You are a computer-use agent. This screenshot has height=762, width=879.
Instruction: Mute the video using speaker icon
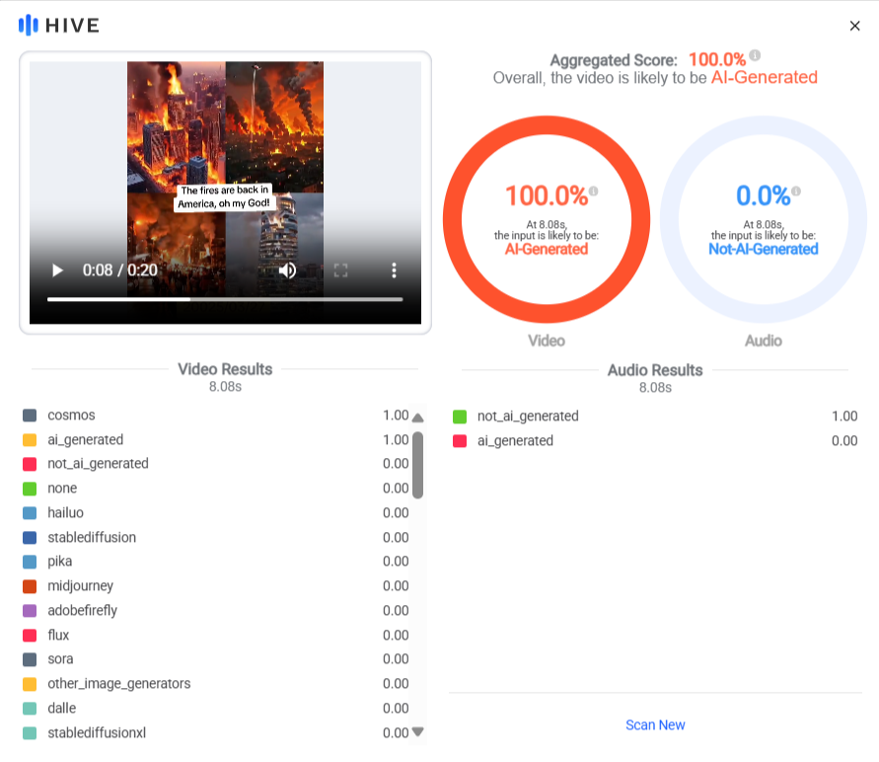288,270
